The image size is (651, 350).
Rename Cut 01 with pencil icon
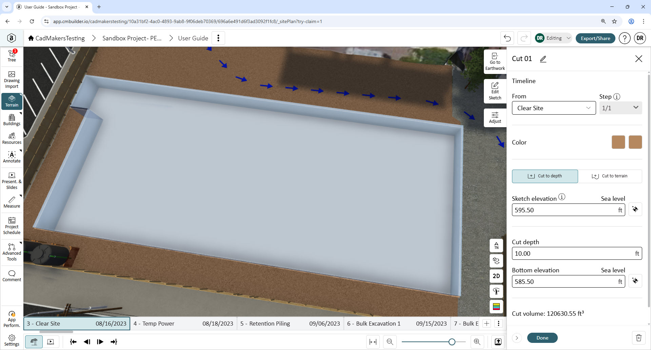click(x=543, y=59)
